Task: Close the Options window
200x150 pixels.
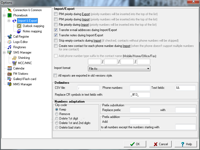Action: click(x=193, y=2)
